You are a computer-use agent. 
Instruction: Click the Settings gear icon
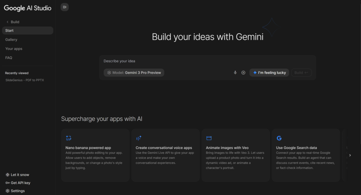pos(7,191)
